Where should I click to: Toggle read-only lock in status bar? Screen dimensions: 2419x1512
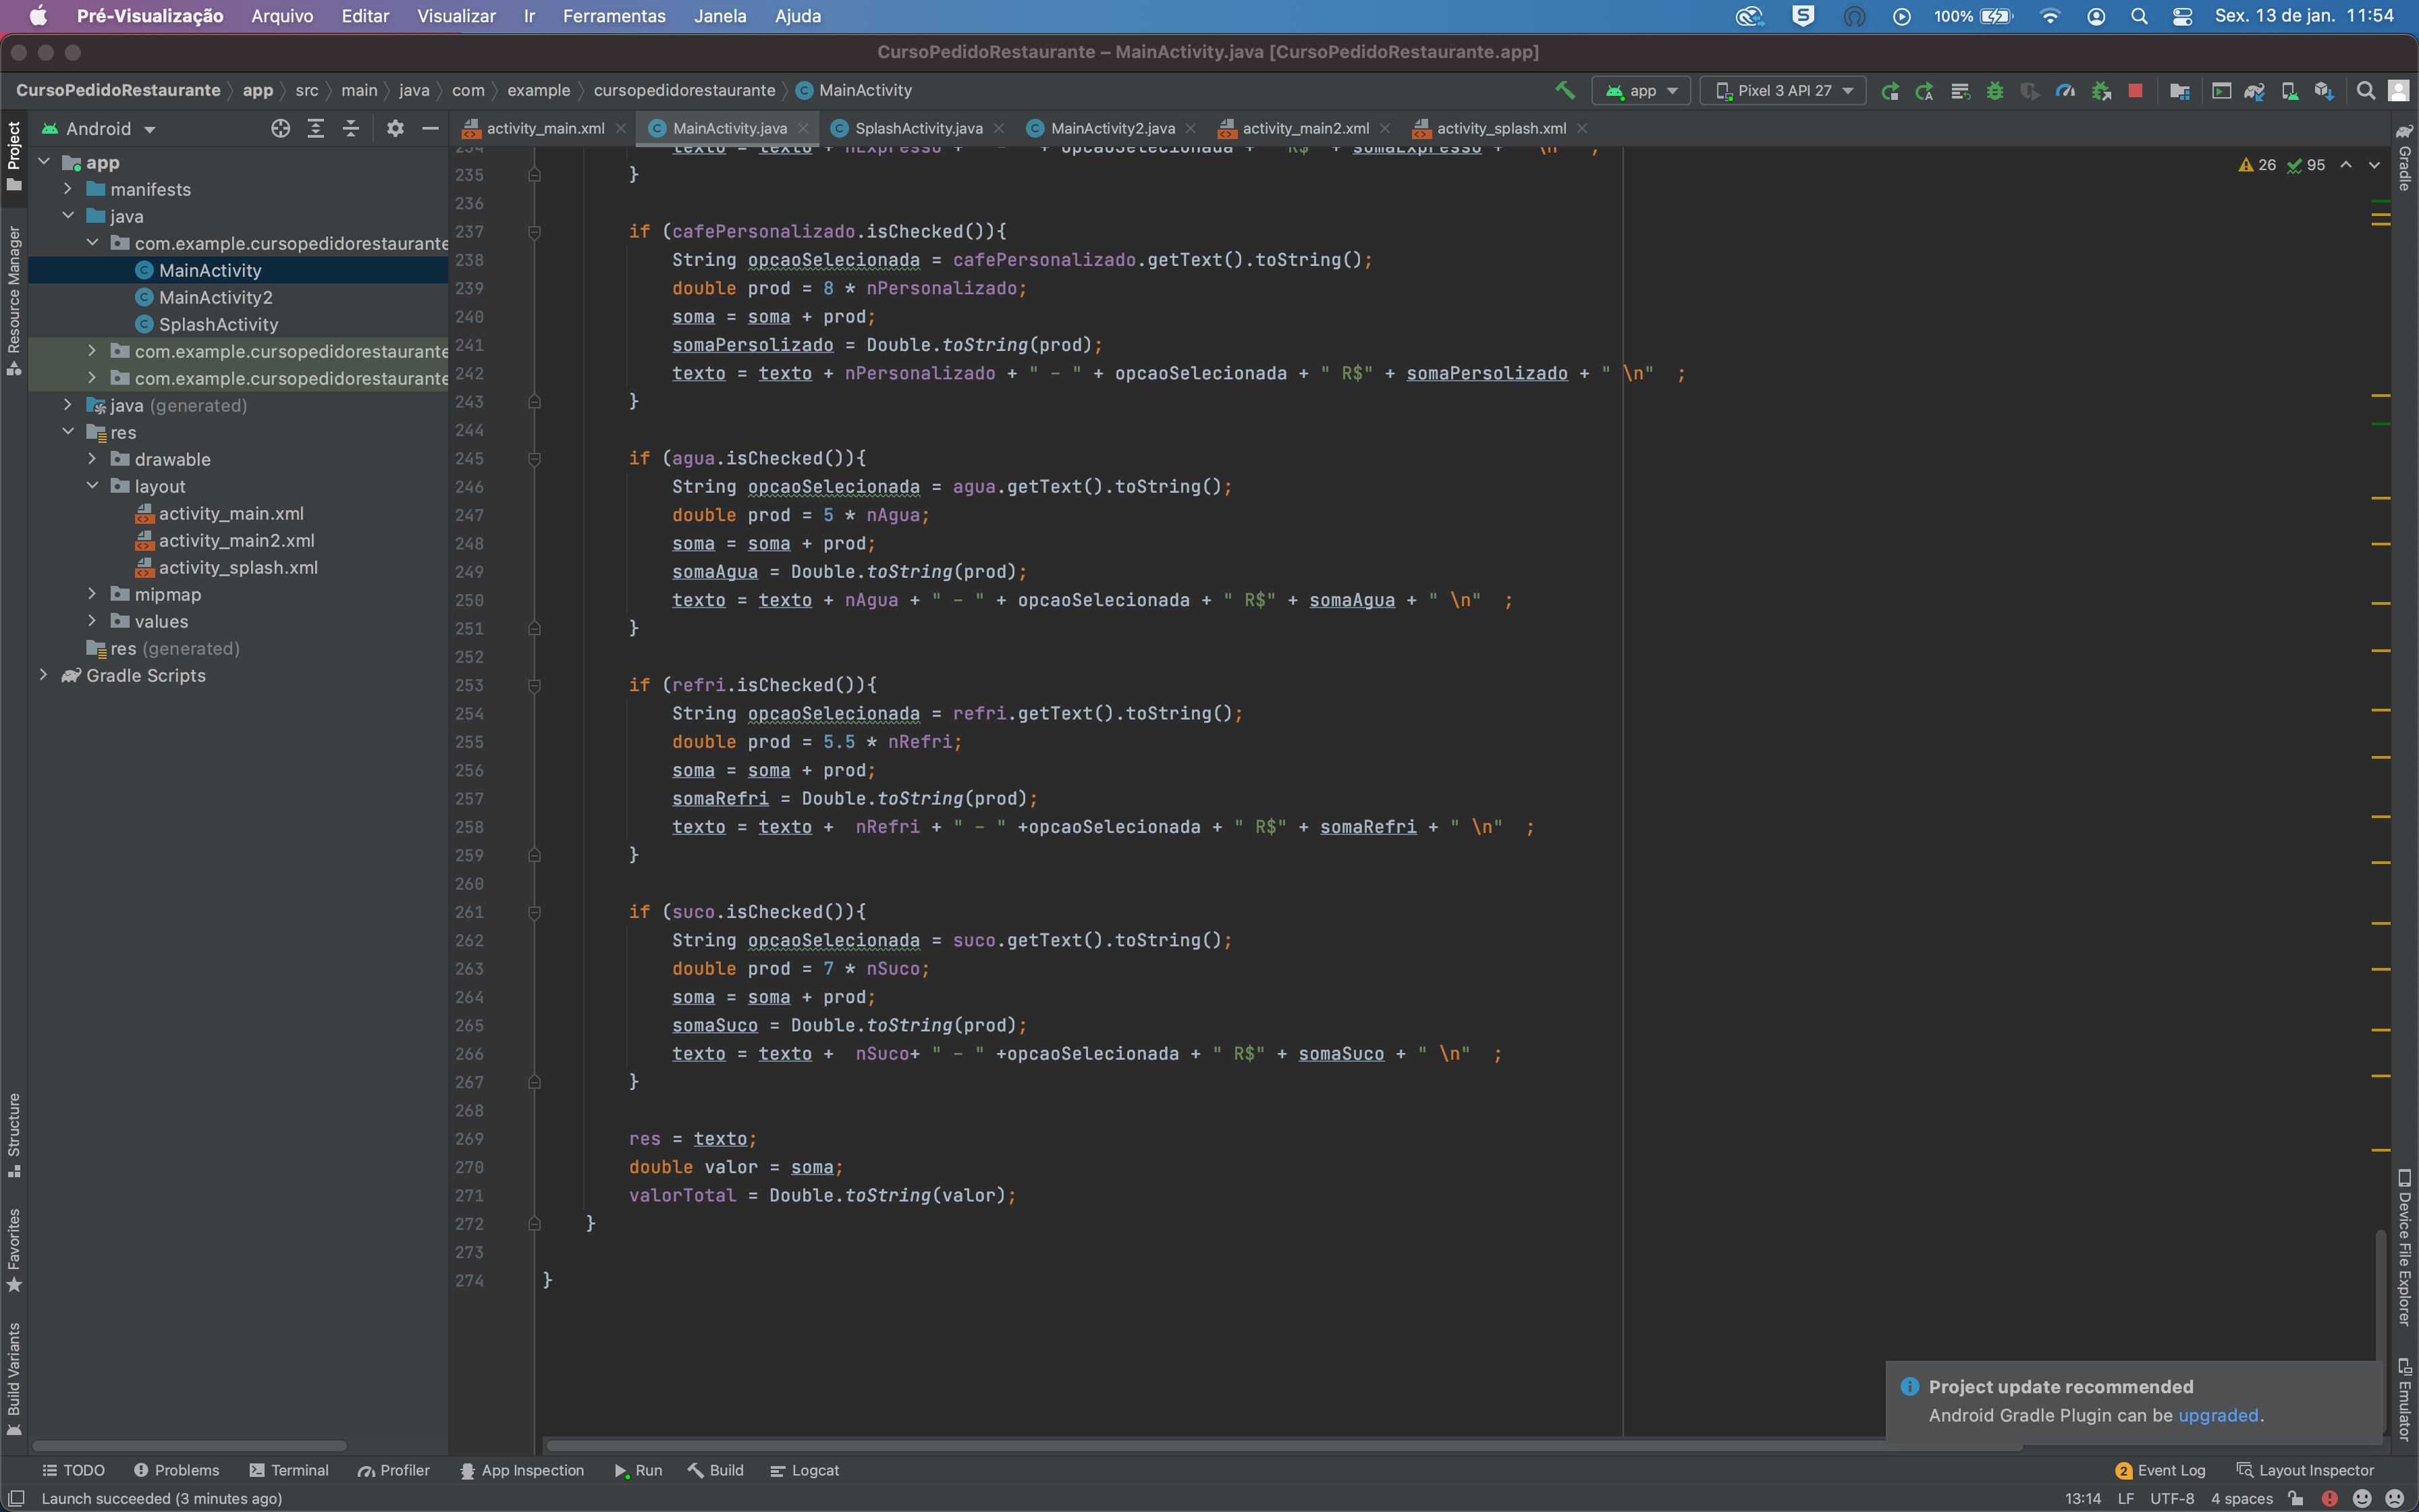point(2296,1499)
